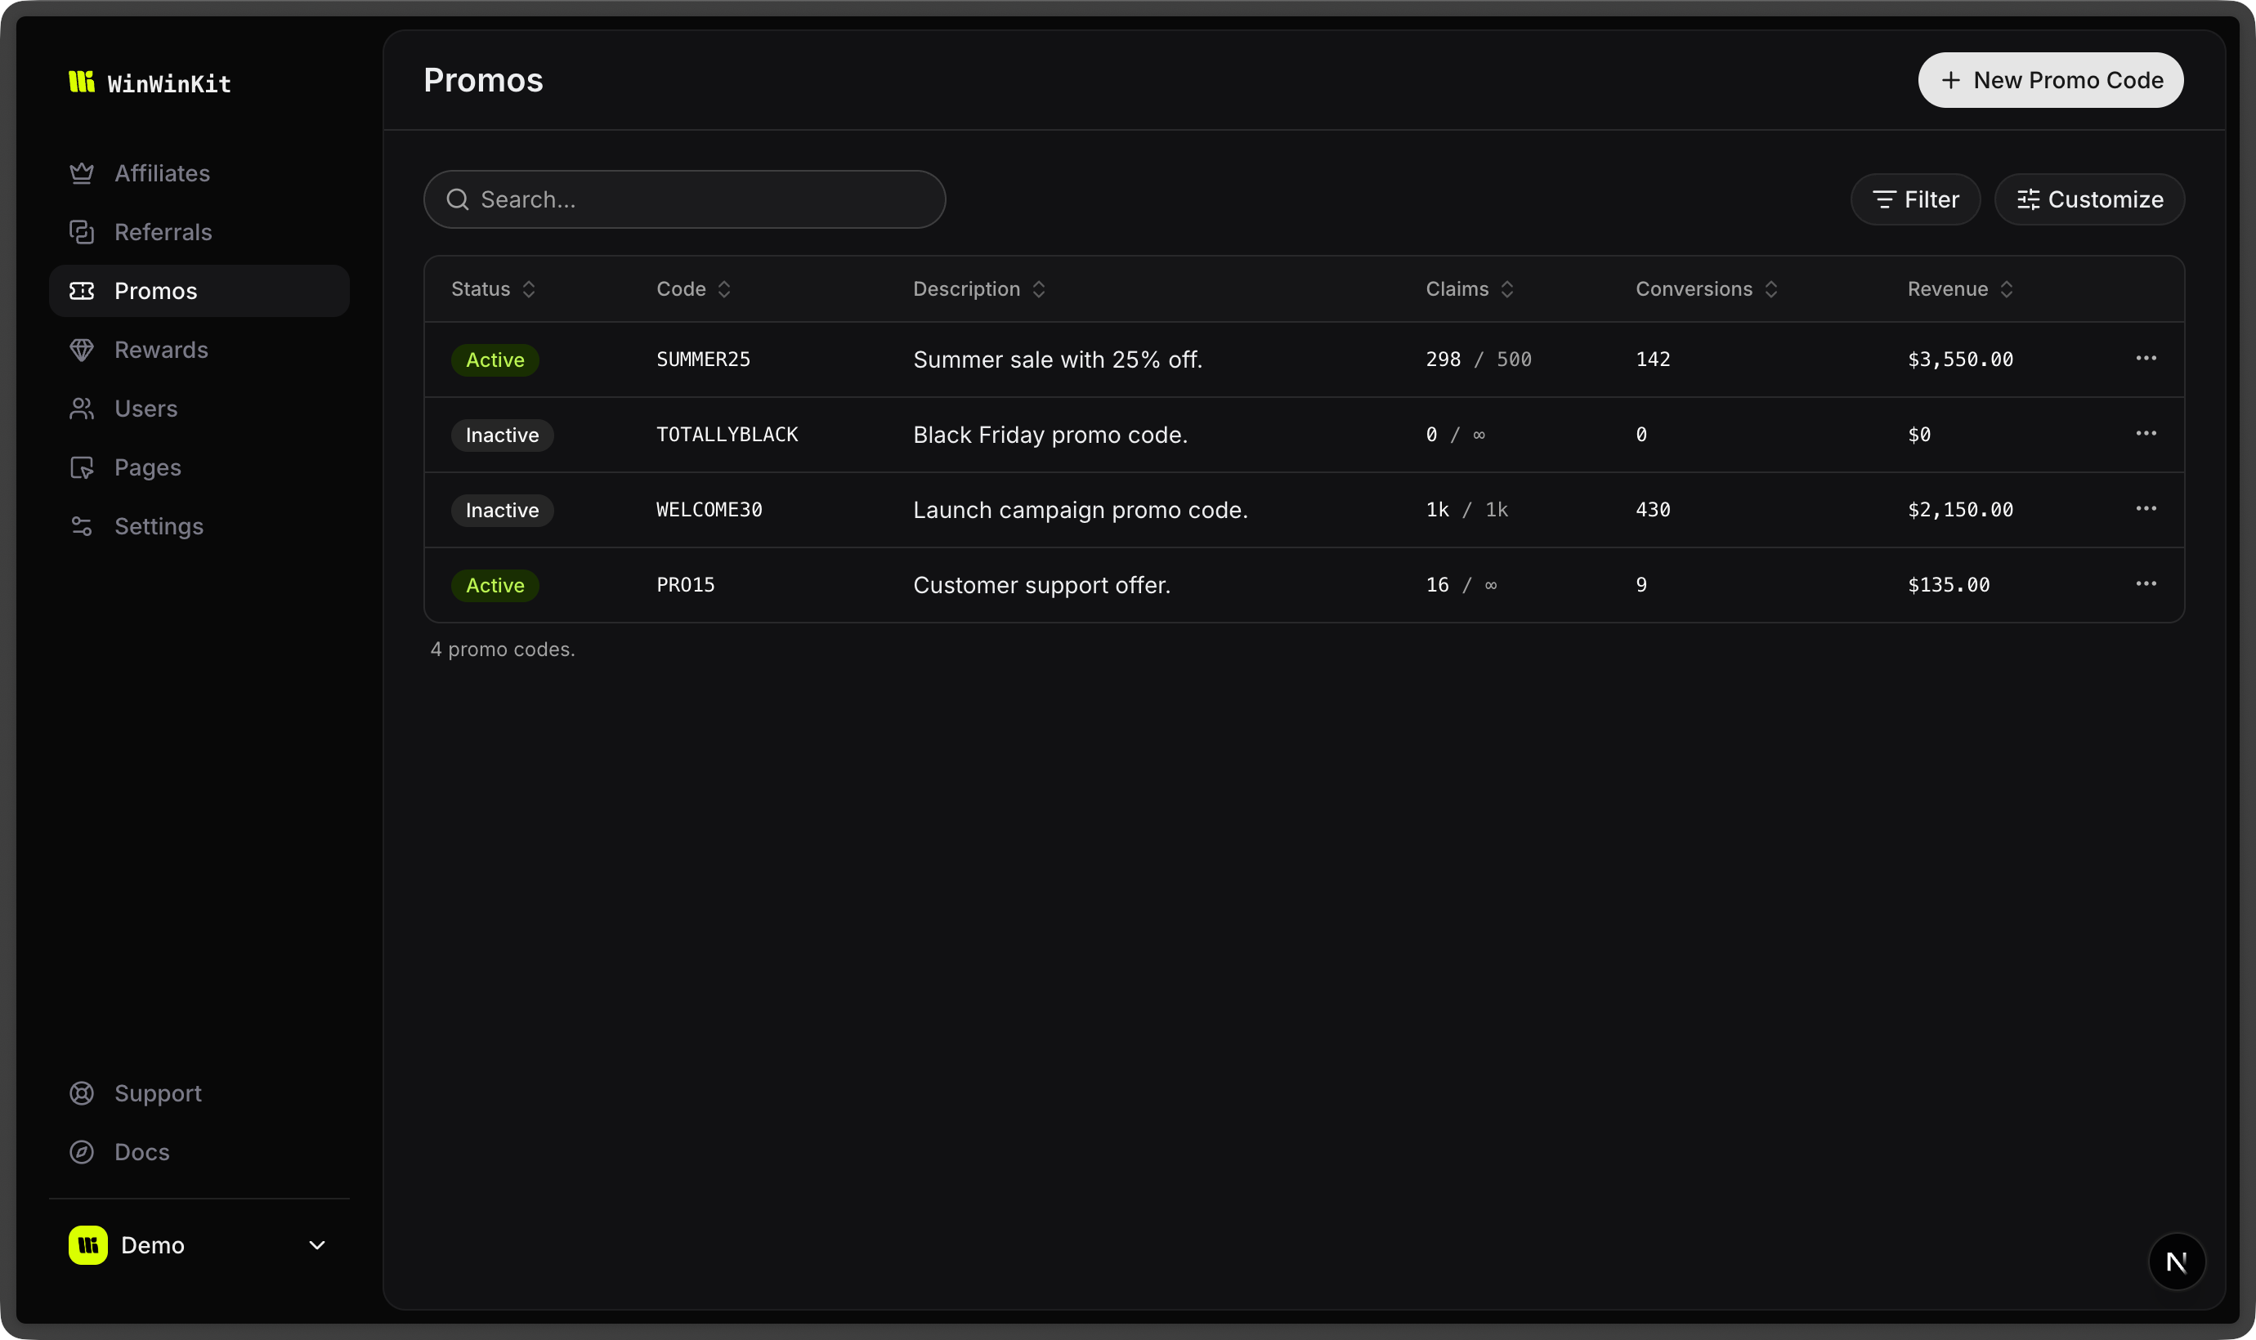Image resolution: width=2256 pixels, height=1340 pixels.
Task: Click the 298 / 500 claims value
Action: [1479, 360]
